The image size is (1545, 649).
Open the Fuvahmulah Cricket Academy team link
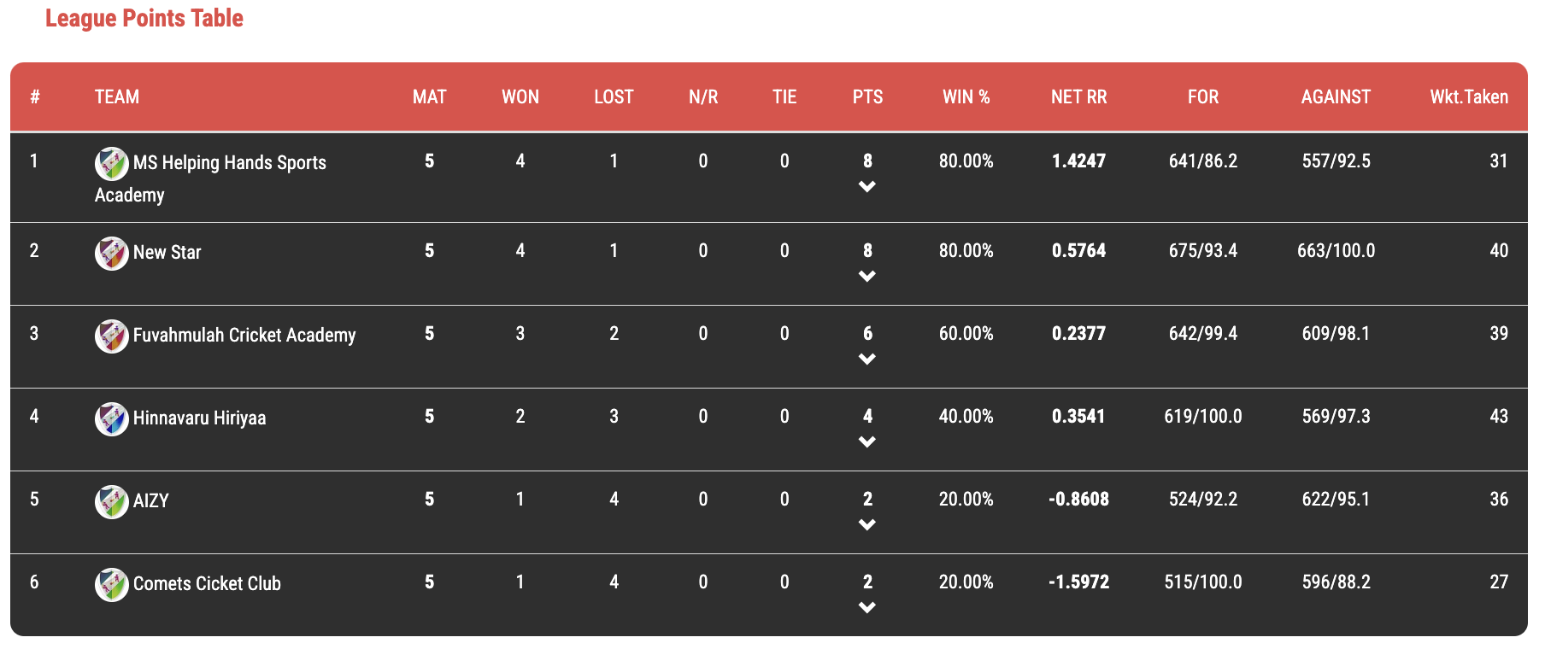[x=244, y=336]
